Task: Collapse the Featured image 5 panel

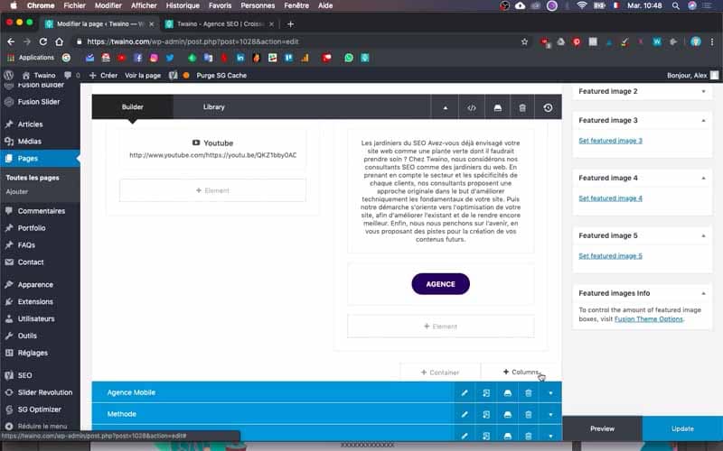Action: tap(703, 235)
